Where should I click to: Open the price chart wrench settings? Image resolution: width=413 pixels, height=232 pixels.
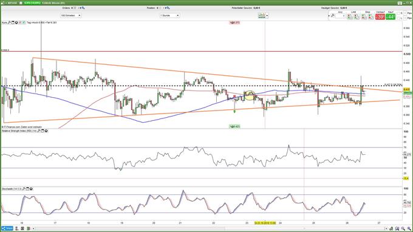click(9, 22)
